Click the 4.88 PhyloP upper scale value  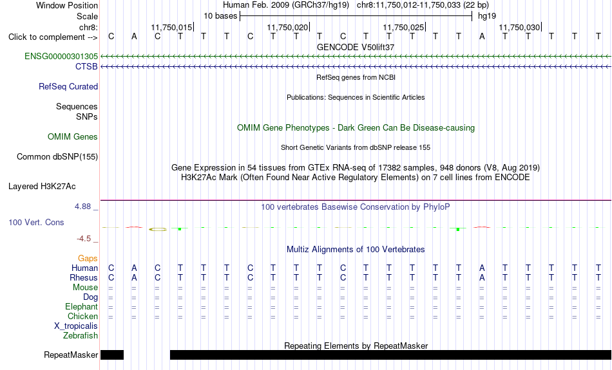tap(82, 207)
